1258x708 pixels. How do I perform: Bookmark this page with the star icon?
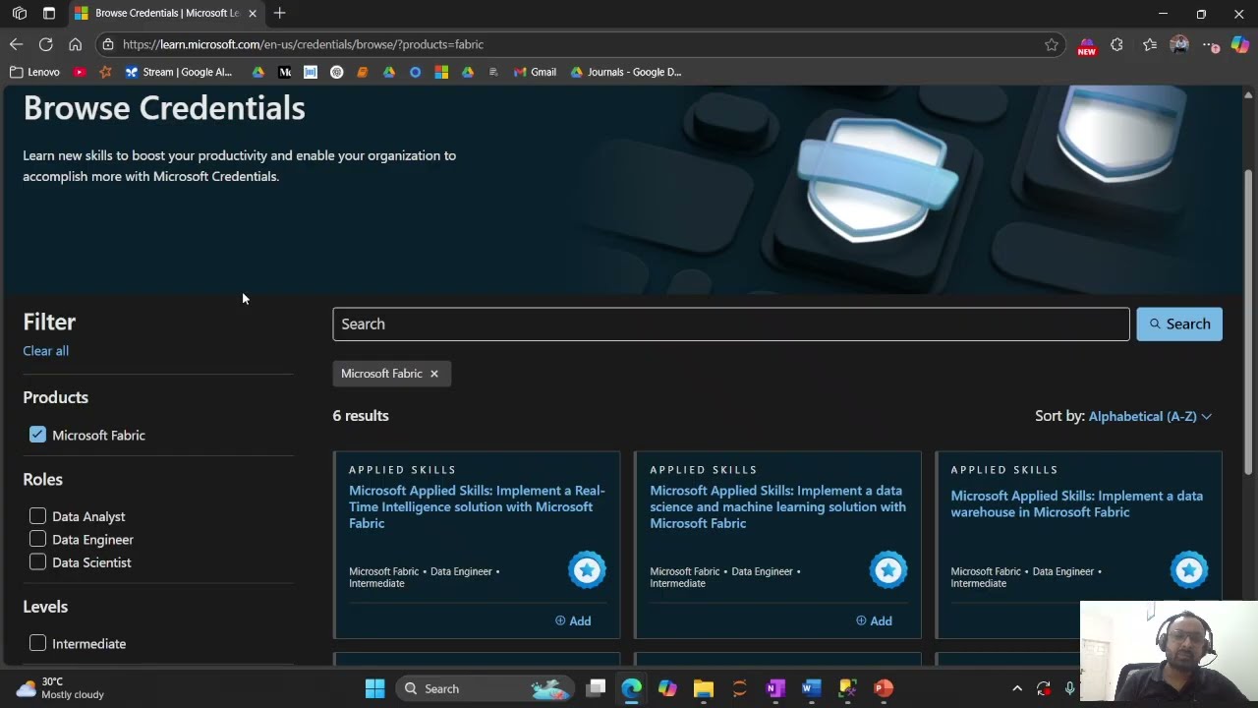1052,44
